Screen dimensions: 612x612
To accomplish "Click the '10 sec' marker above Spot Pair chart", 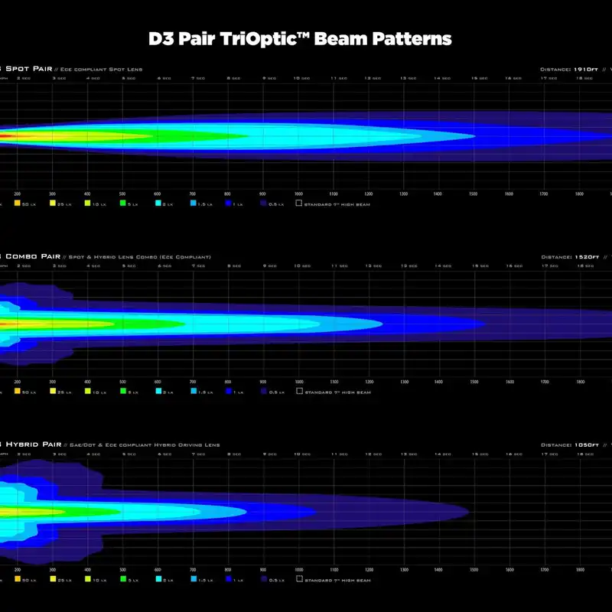I will click(x=301, y=79).
